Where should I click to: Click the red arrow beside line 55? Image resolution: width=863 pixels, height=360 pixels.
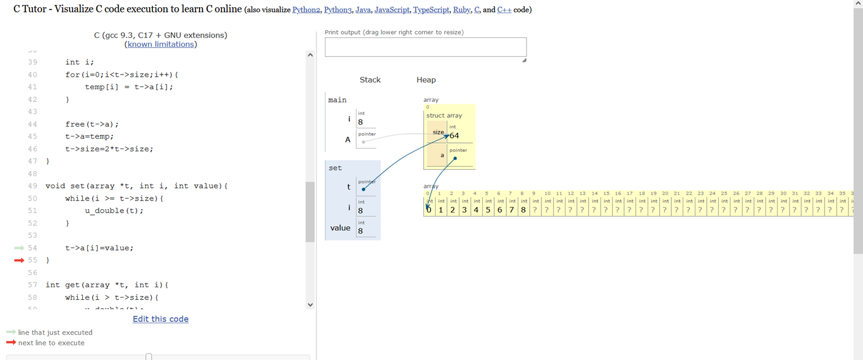[19, 260]
